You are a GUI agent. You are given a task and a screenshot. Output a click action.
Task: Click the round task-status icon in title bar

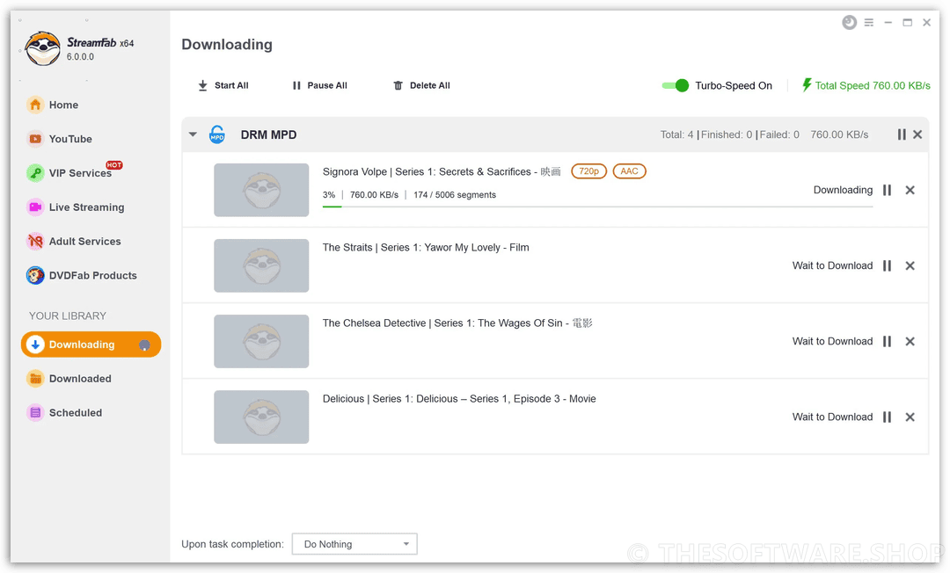coord(850,22)
